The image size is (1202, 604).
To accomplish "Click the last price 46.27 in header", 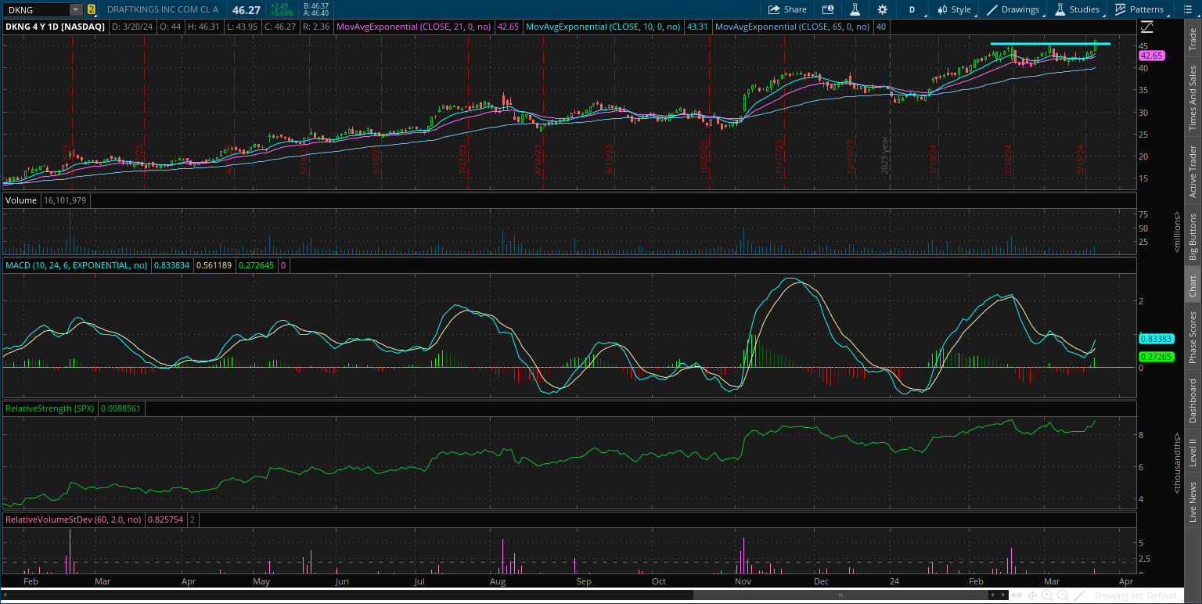I will 247,9.
